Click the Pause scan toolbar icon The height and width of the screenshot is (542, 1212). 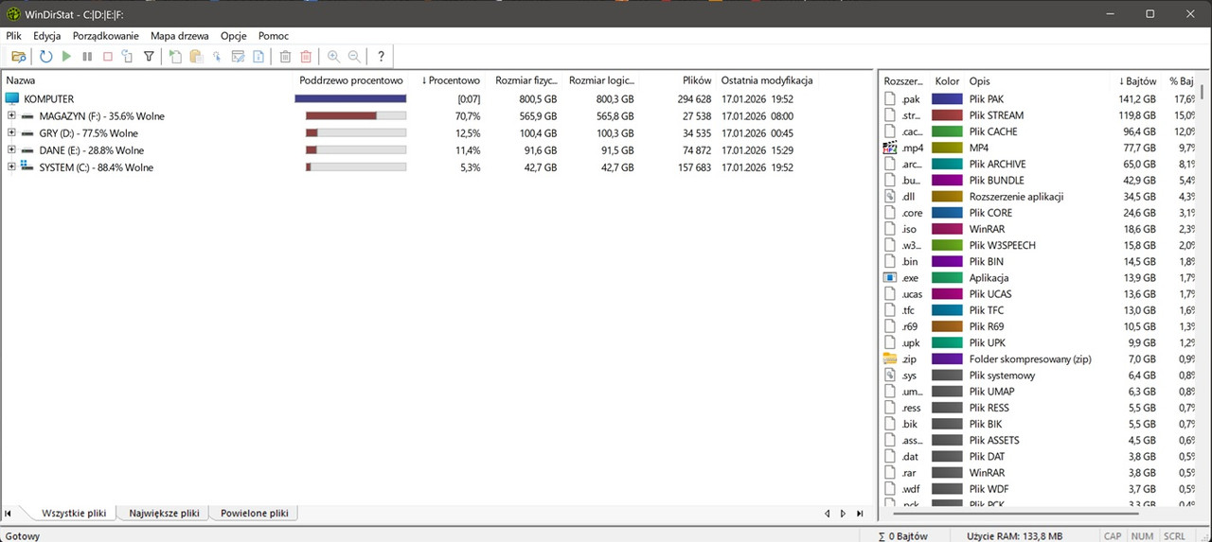87,57
